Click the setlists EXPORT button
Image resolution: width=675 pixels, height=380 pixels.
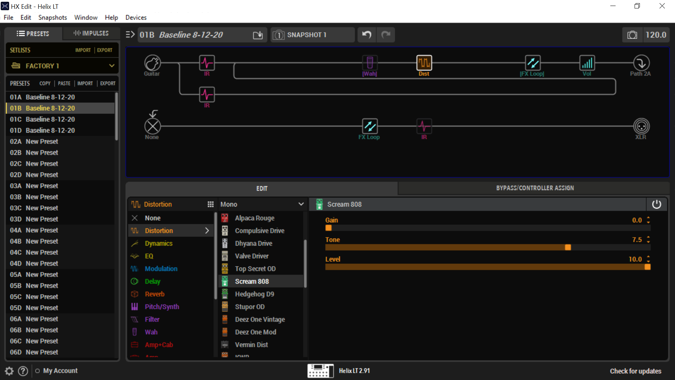105,50
